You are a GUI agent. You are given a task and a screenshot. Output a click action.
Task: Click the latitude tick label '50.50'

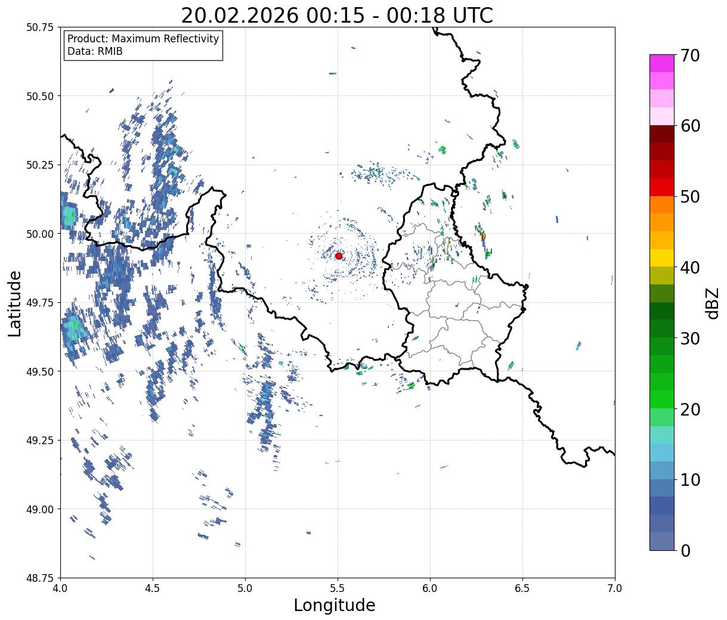(x=40, y=96)
